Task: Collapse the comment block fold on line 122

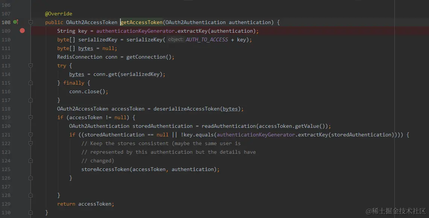Action: tap(30, 144)
